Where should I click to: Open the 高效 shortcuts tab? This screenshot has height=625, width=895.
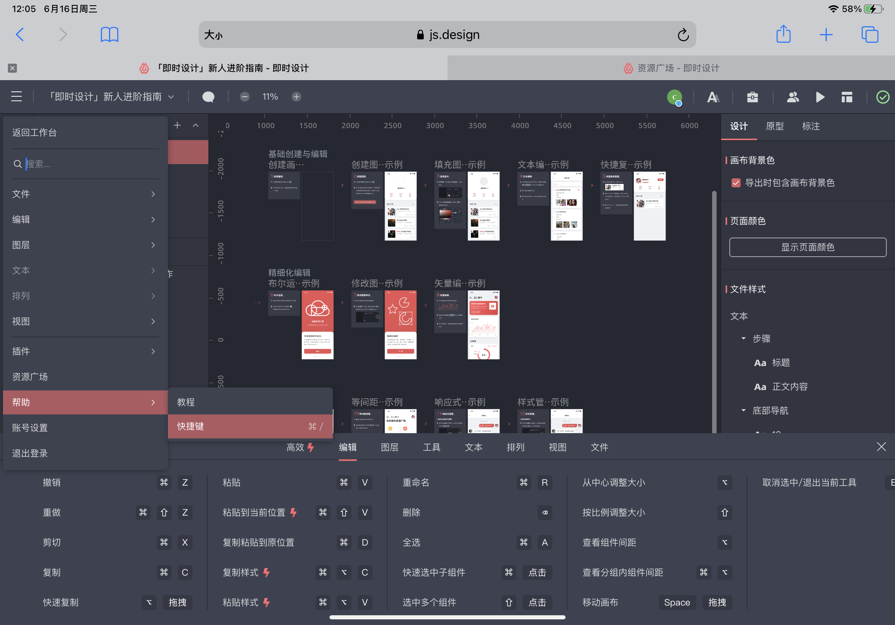pyautogui.click(x=300, y=447)
